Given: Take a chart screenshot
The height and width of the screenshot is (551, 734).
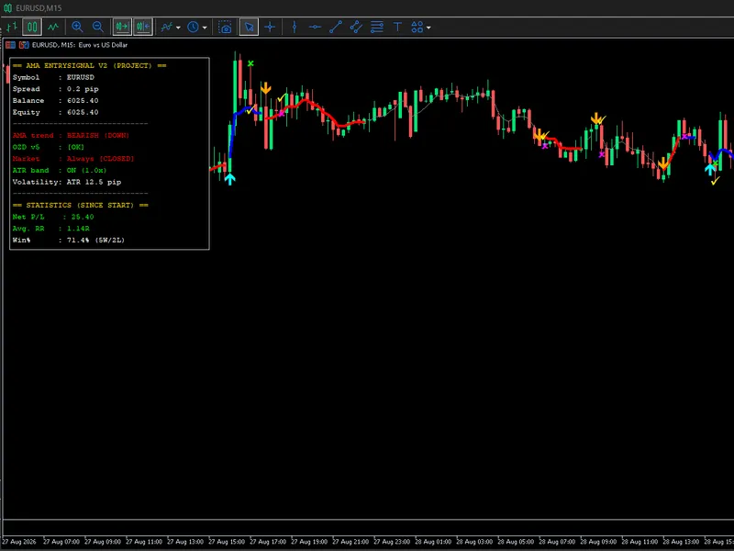Looking at the screenshot, I should pos(225,27).
